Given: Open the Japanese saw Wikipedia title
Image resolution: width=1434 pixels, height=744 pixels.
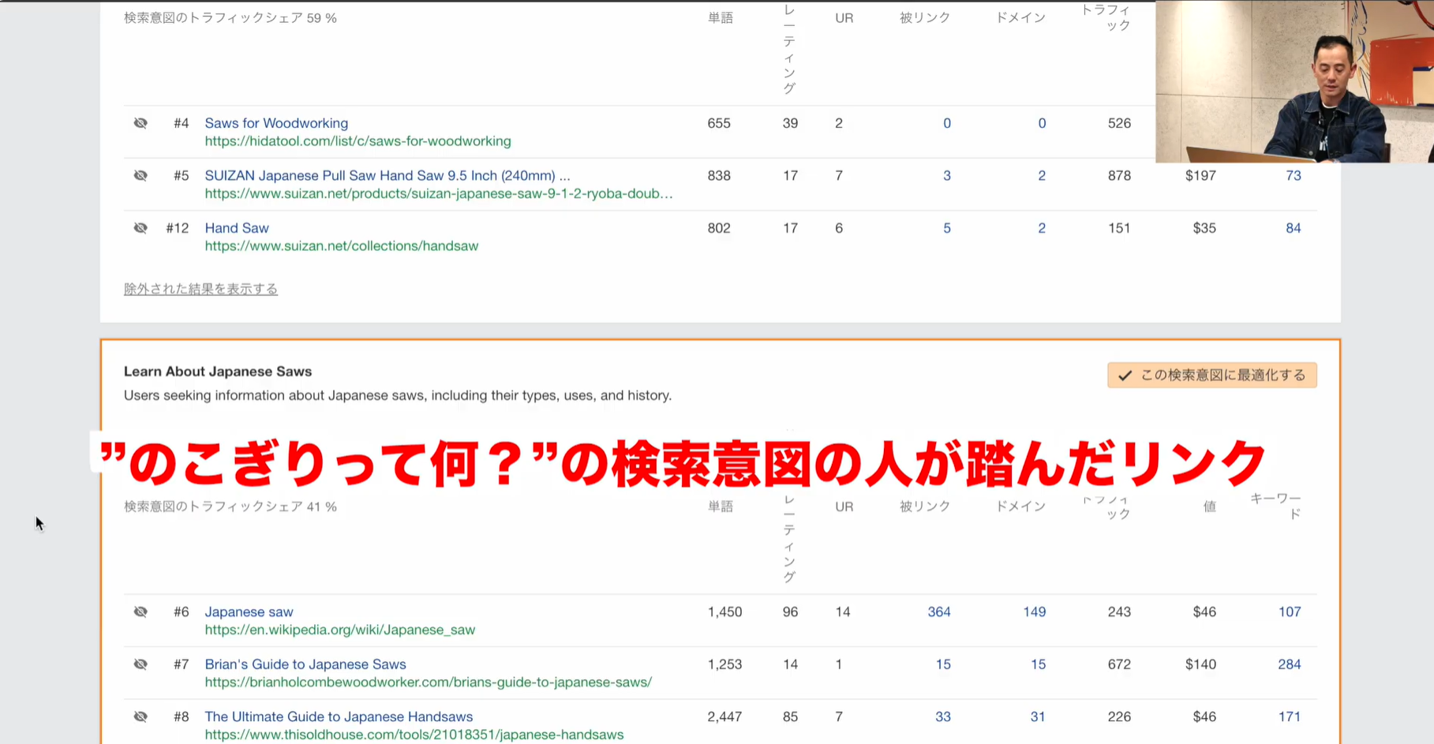Looking at the screenshot, I should 249,611.
